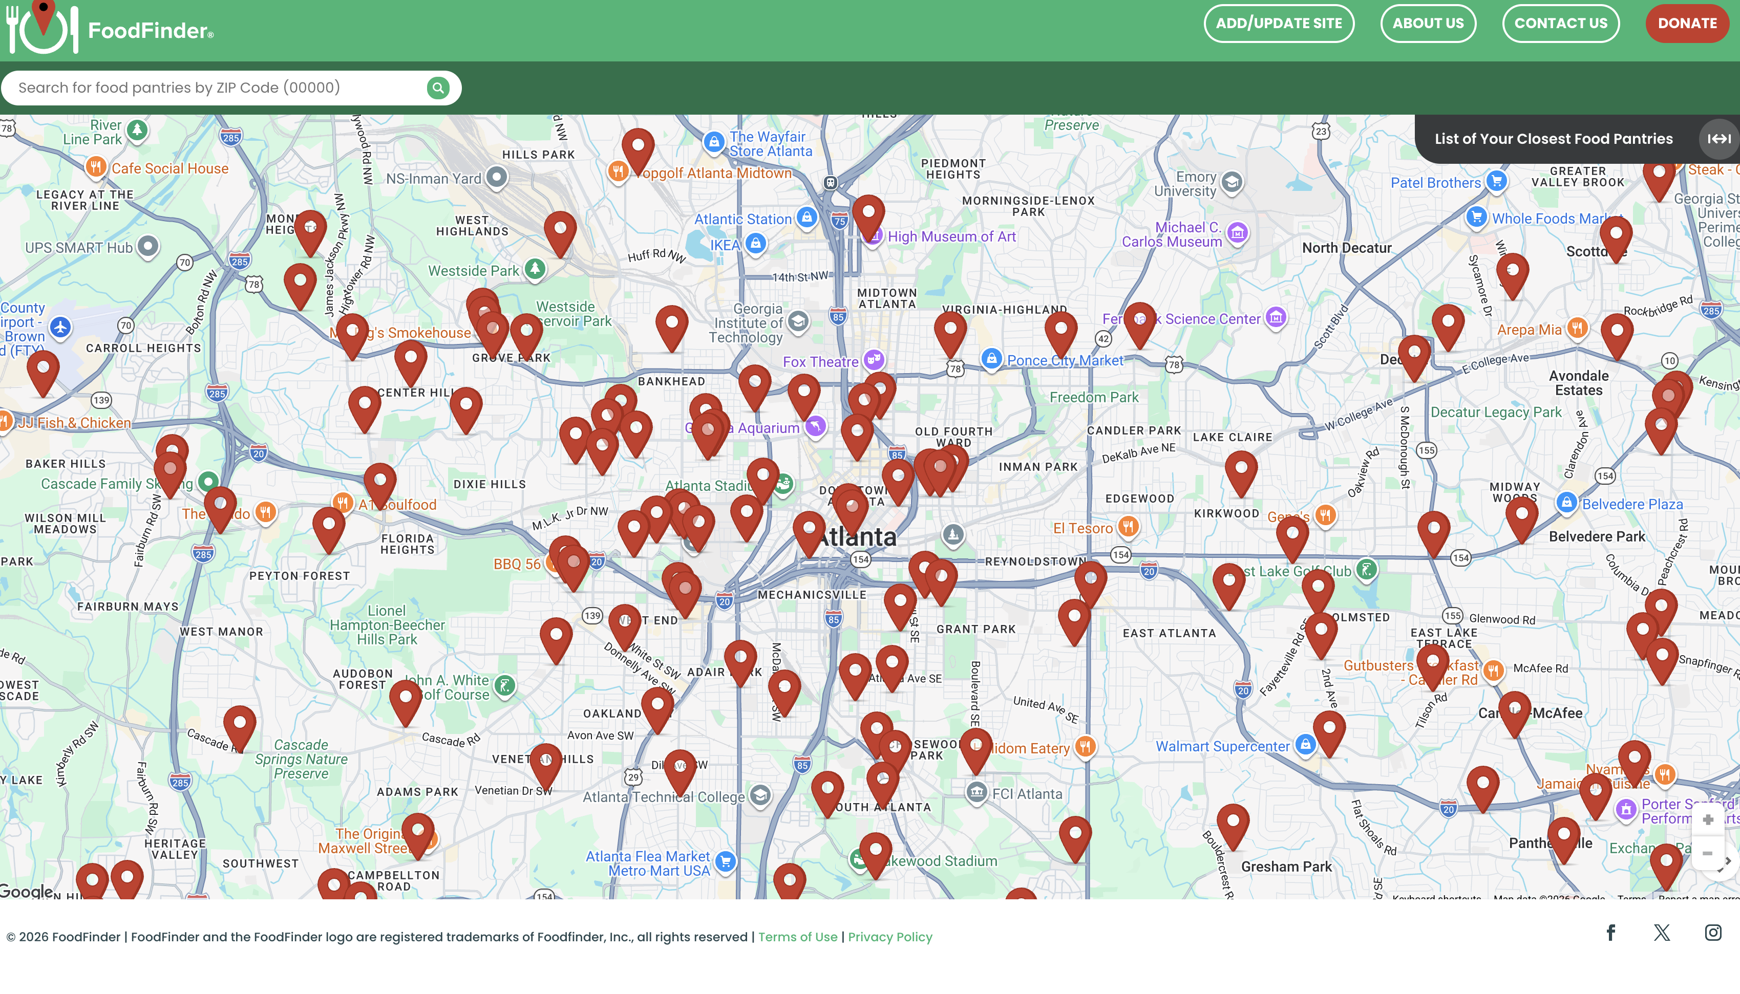1740x994 pixels.
Task: Open FoodFinder's Facebook page icon
Action: point(1611,933)
